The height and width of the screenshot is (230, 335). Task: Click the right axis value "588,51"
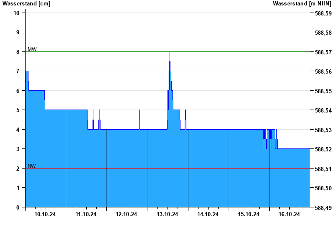tap(323, 169)
